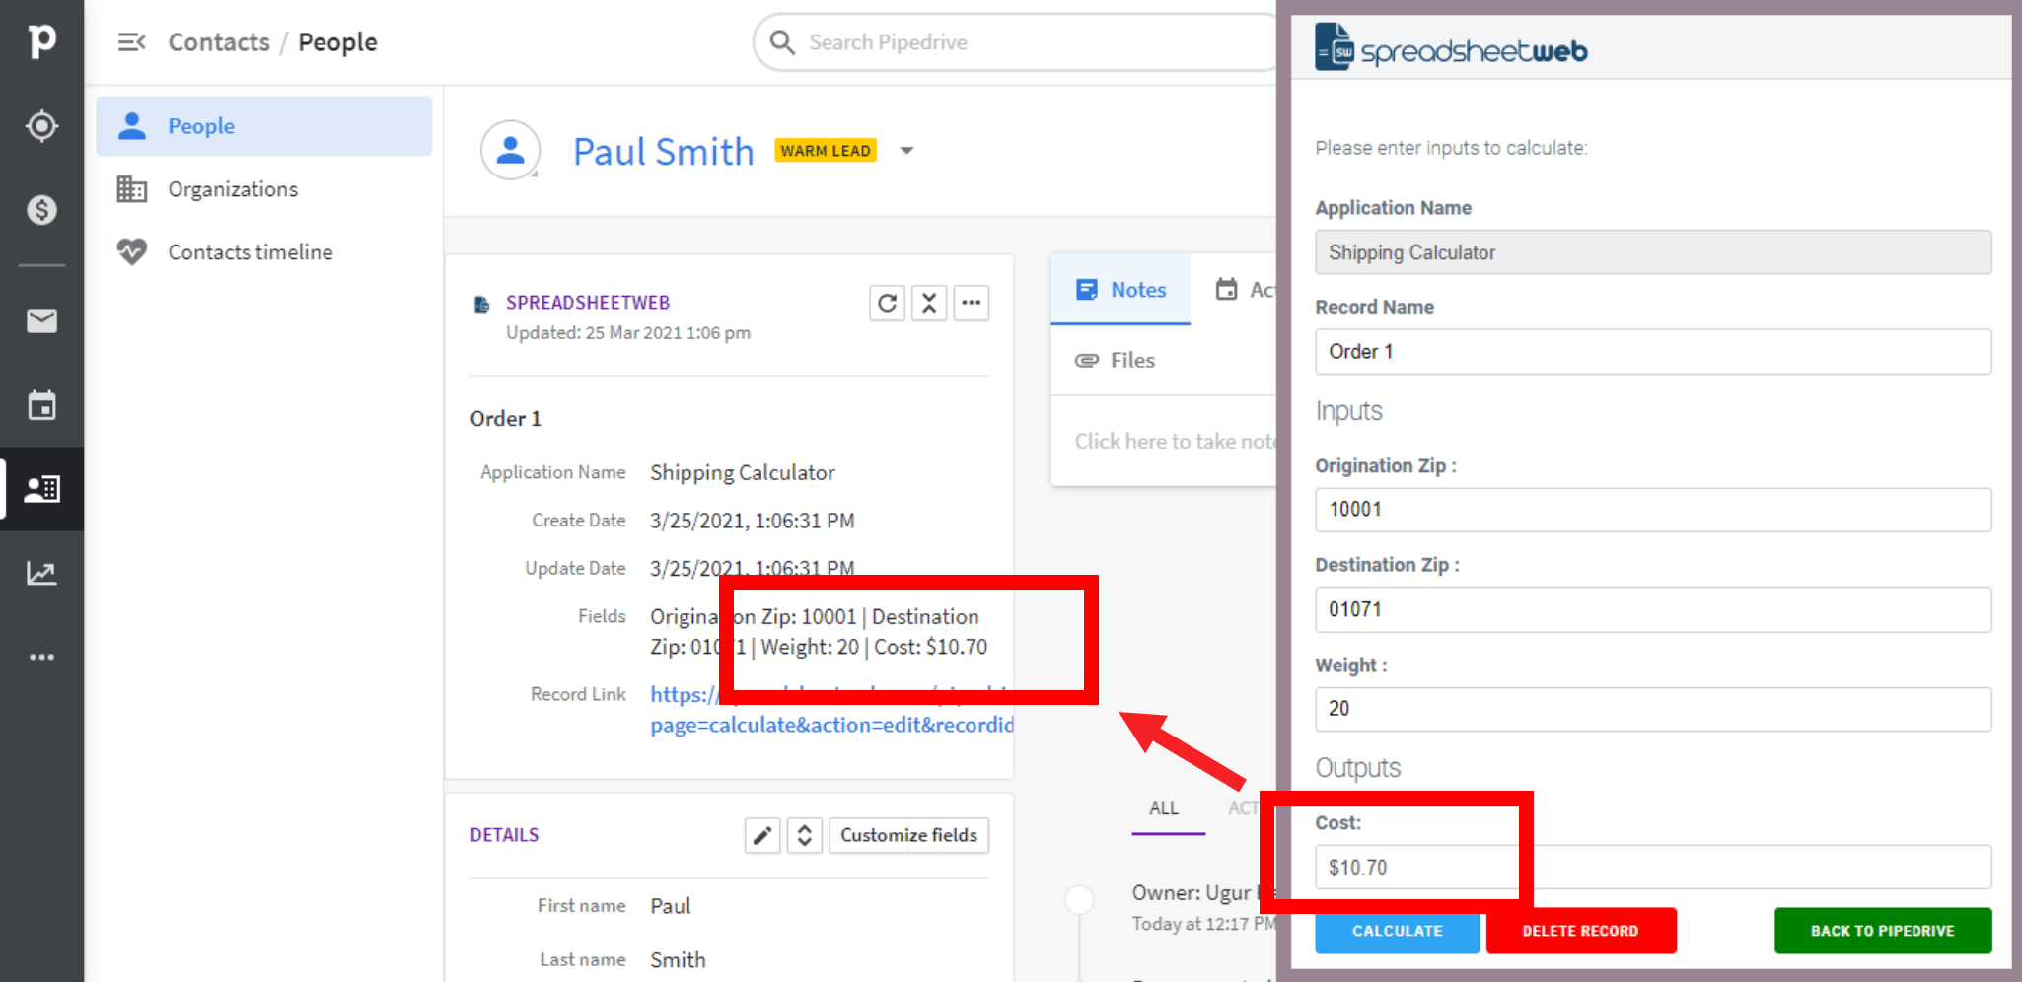Click the 'Order 1' record title
This screenshot has height=982, width=2022.
tap(506, 419)
